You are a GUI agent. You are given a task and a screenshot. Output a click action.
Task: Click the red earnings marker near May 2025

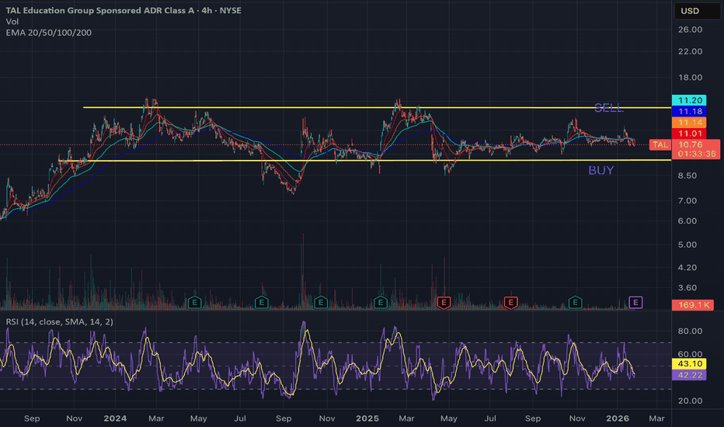point(444,302)
